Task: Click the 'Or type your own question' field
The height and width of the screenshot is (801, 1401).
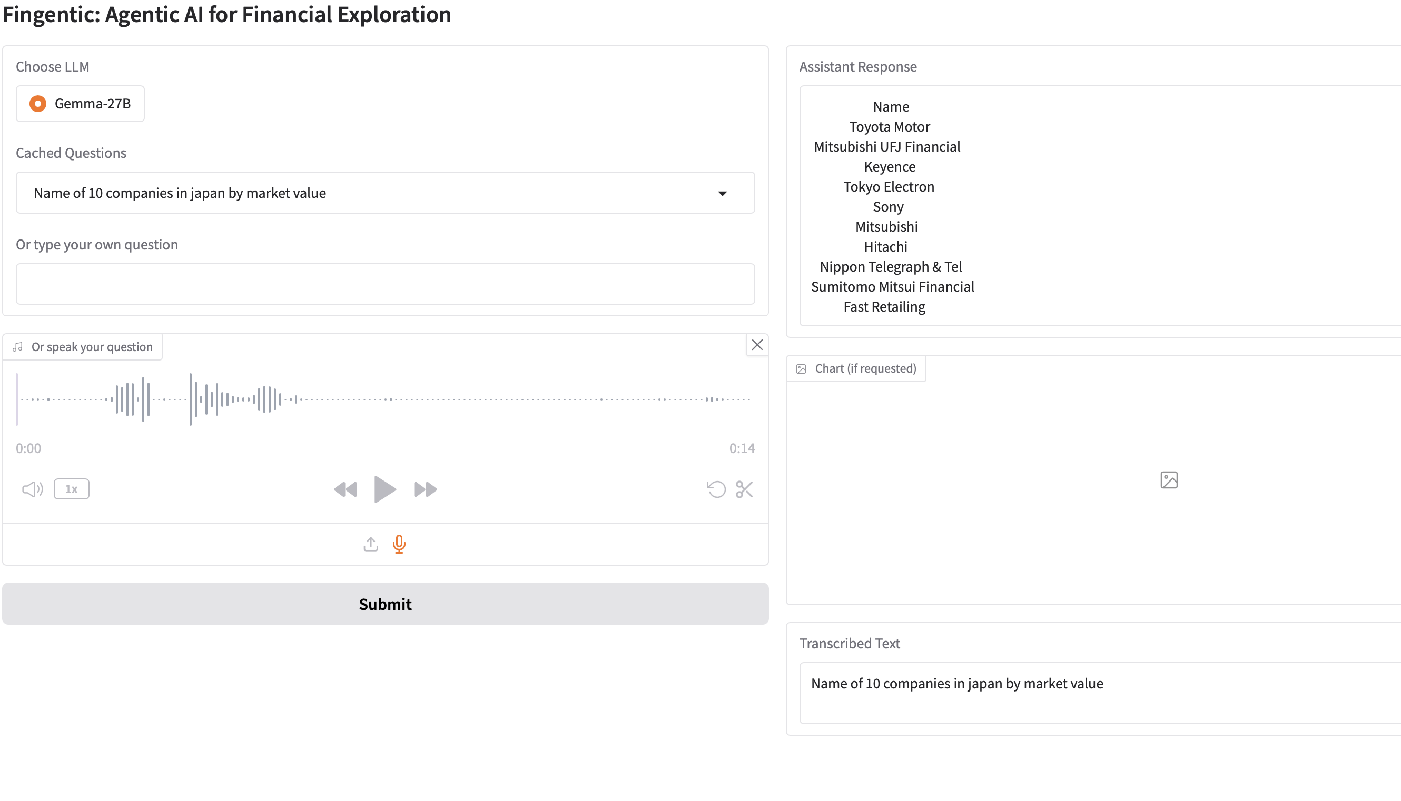Action: click(x=385, y=284)
